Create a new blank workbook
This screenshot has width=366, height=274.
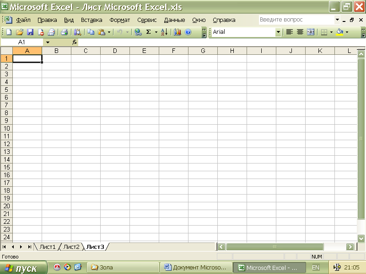click(x=9, y=32)
